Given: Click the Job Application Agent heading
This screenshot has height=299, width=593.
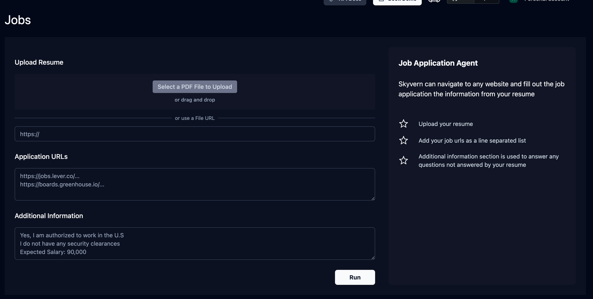Looking at the screenshot, I should 438,63.
